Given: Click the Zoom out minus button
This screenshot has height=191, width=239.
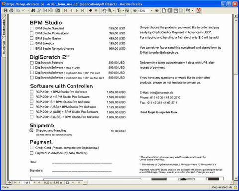Looking at the screenshot, I should [135, 10].
